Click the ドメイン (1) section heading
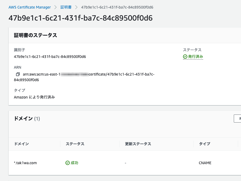Image resolution: width=241 pixels, height=181 pixels. [x=27, y=119]
